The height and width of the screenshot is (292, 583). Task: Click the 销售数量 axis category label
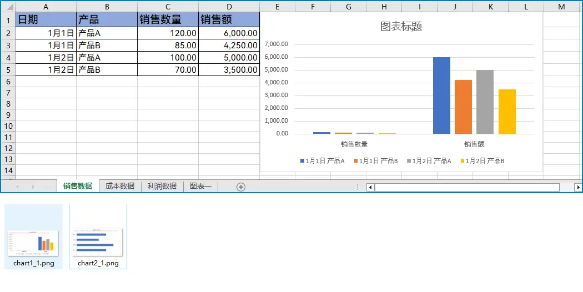354,144
